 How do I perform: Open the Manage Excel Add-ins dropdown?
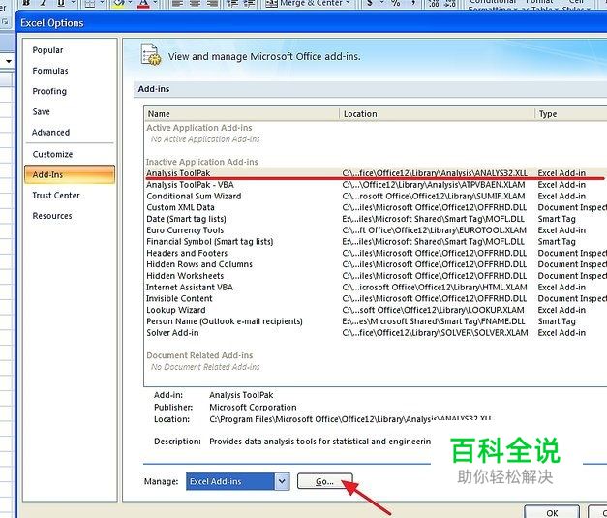point(282,481)
